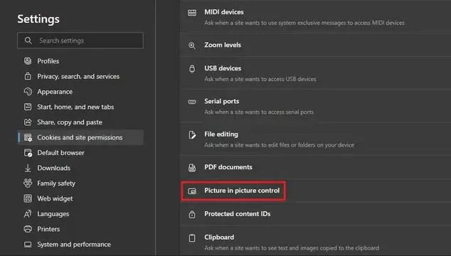Click the USB devices icon

[192, 69]
